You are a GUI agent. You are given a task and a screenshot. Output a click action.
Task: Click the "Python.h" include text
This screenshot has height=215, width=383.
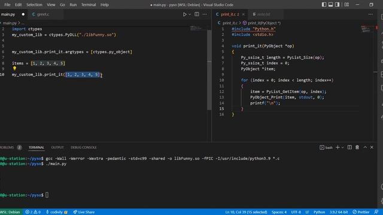pyautogui.click(x=264, y=29)
